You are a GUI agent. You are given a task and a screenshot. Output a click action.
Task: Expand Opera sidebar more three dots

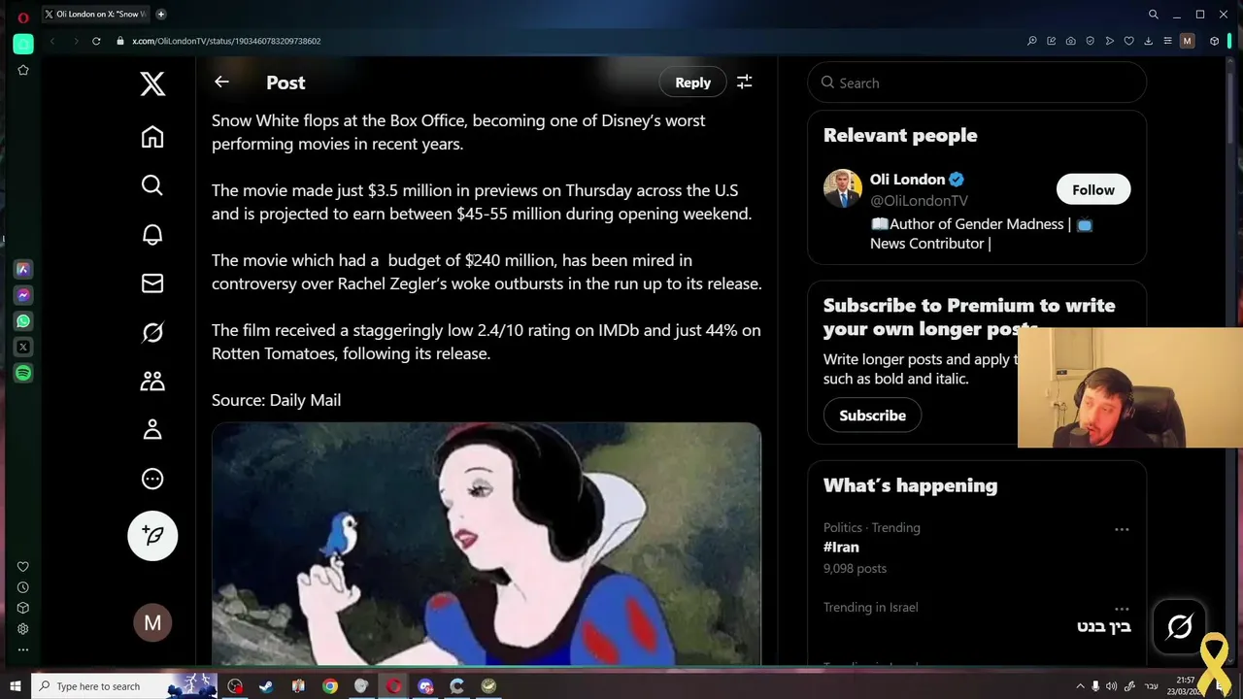pos(23,650)
